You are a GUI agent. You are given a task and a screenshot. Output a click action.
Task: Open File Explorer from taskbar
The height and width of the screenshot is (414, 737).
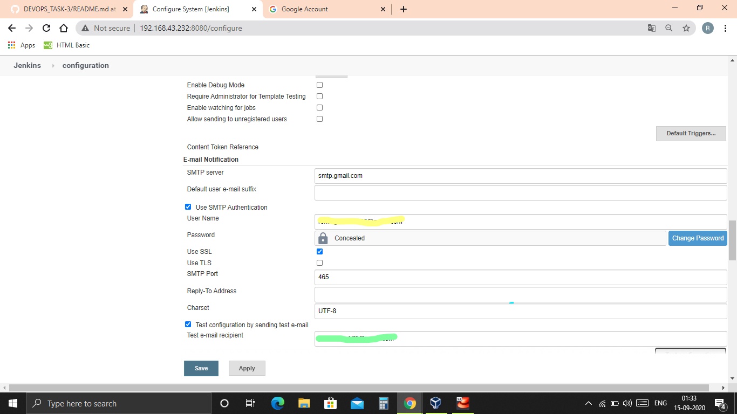pyautogui.click(x=304, y=403)
